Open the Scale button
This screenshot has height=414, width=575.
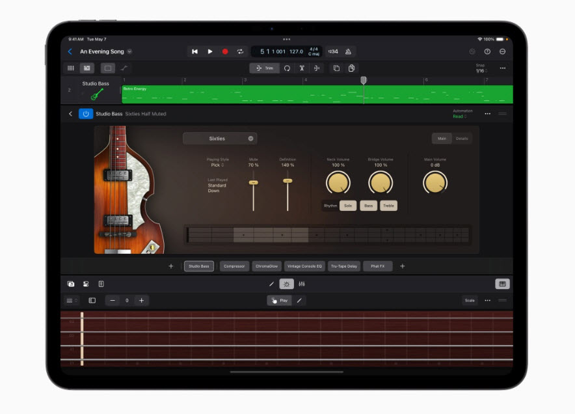pyautogui.click(x=470, y=301)
